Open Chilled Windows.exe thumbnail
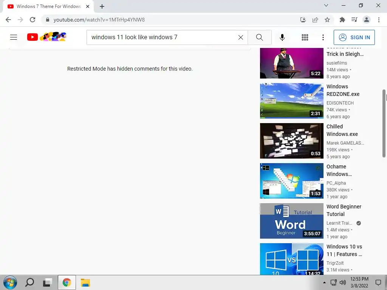Screen dimensions: 387x290 point(291,141)
